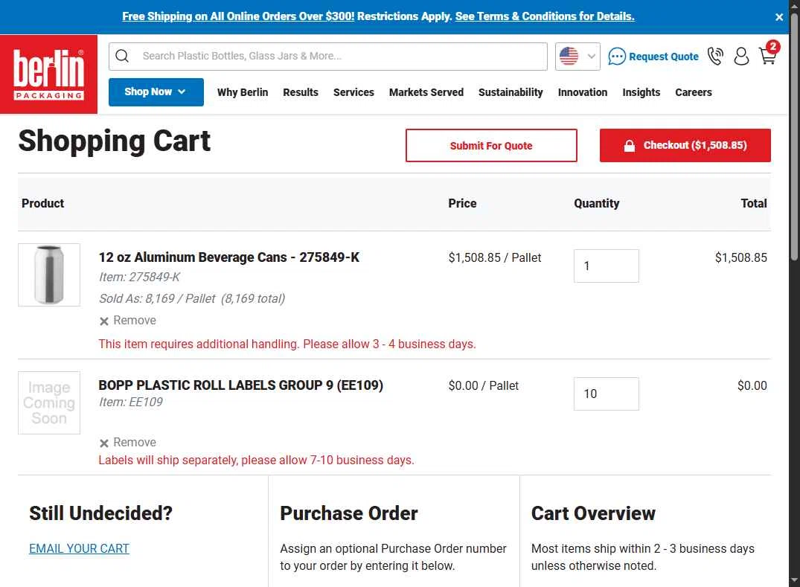Image resolution: width=800 pixels, height=587 pixels.
Task: Click the X beside Remove for BOPP Labels
Action: 104,443
